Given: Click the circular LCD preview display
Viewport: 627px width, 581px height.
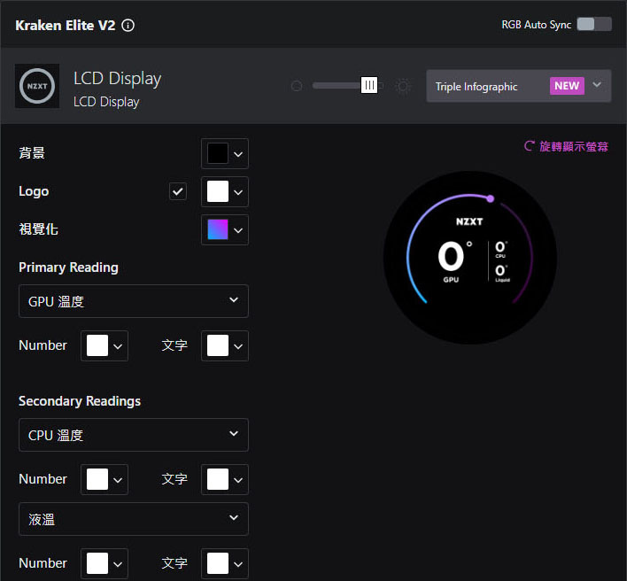Looking at the screenshot, I should coord(470,258).
